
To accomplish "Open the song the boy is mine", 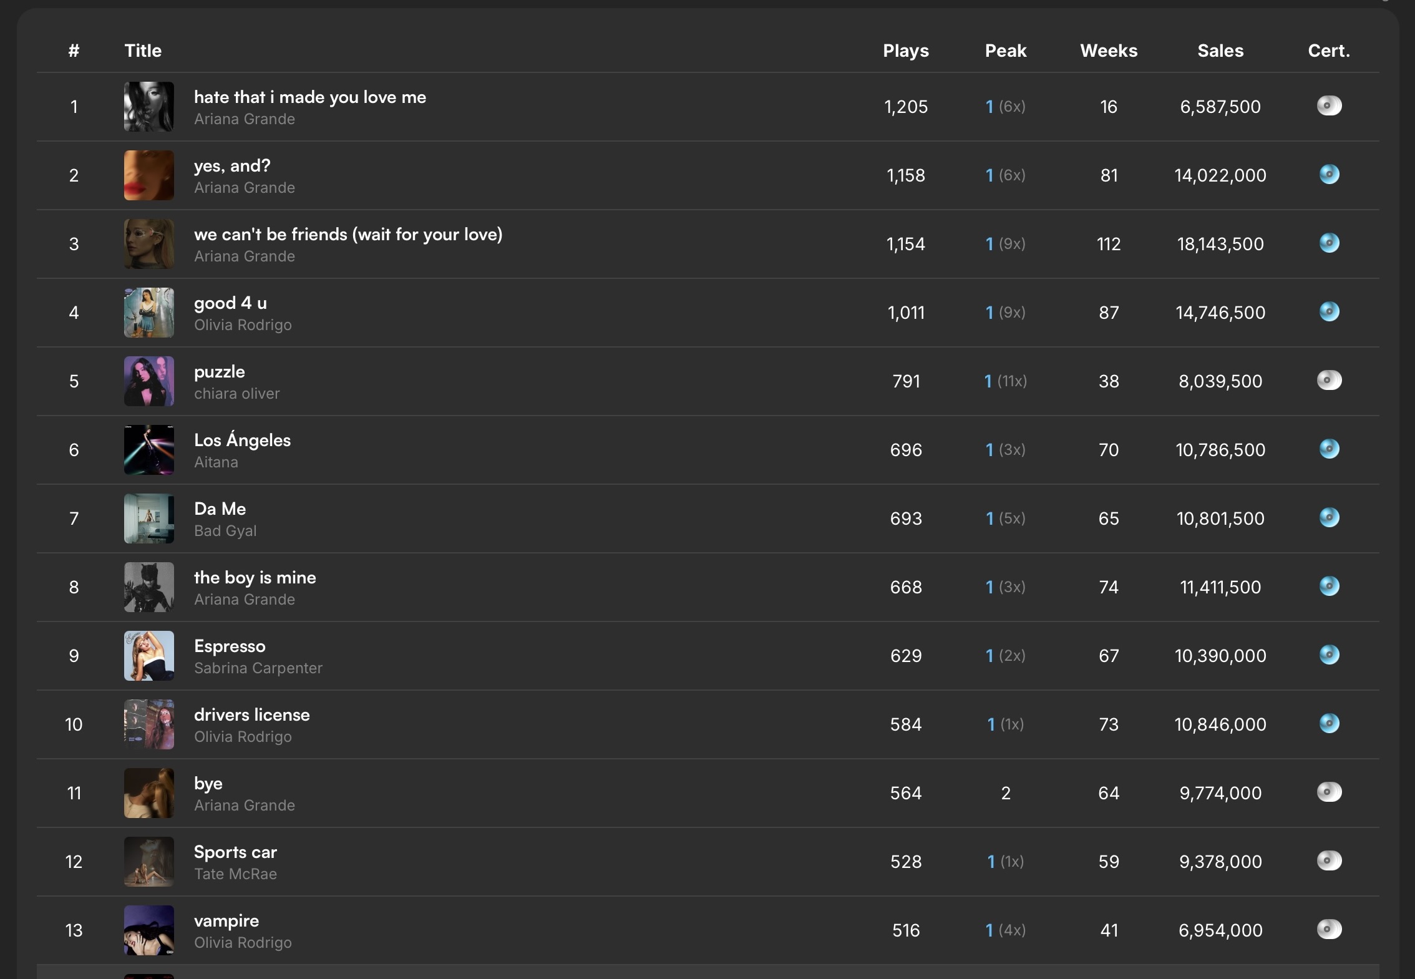I will coord(255,578).
